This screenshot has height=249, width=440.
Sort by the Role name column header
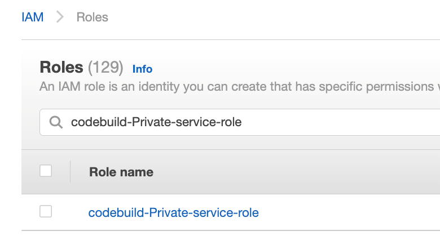click(x=121, y=172)
